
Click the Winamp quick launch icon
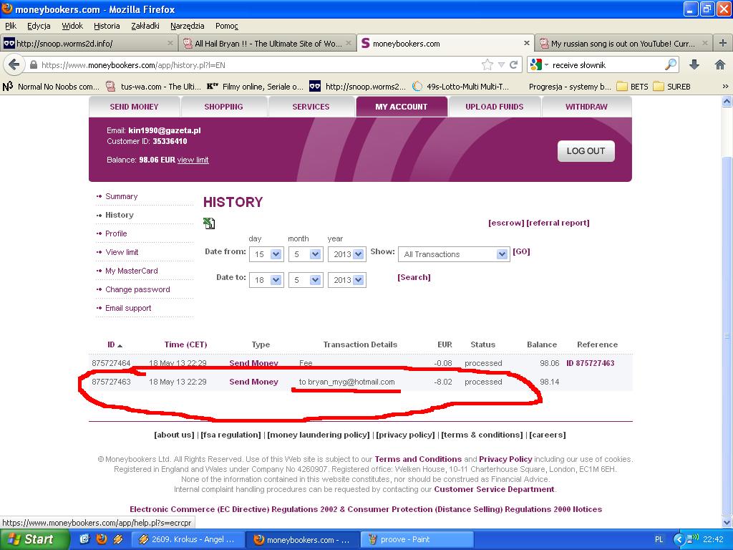[118, 539]
